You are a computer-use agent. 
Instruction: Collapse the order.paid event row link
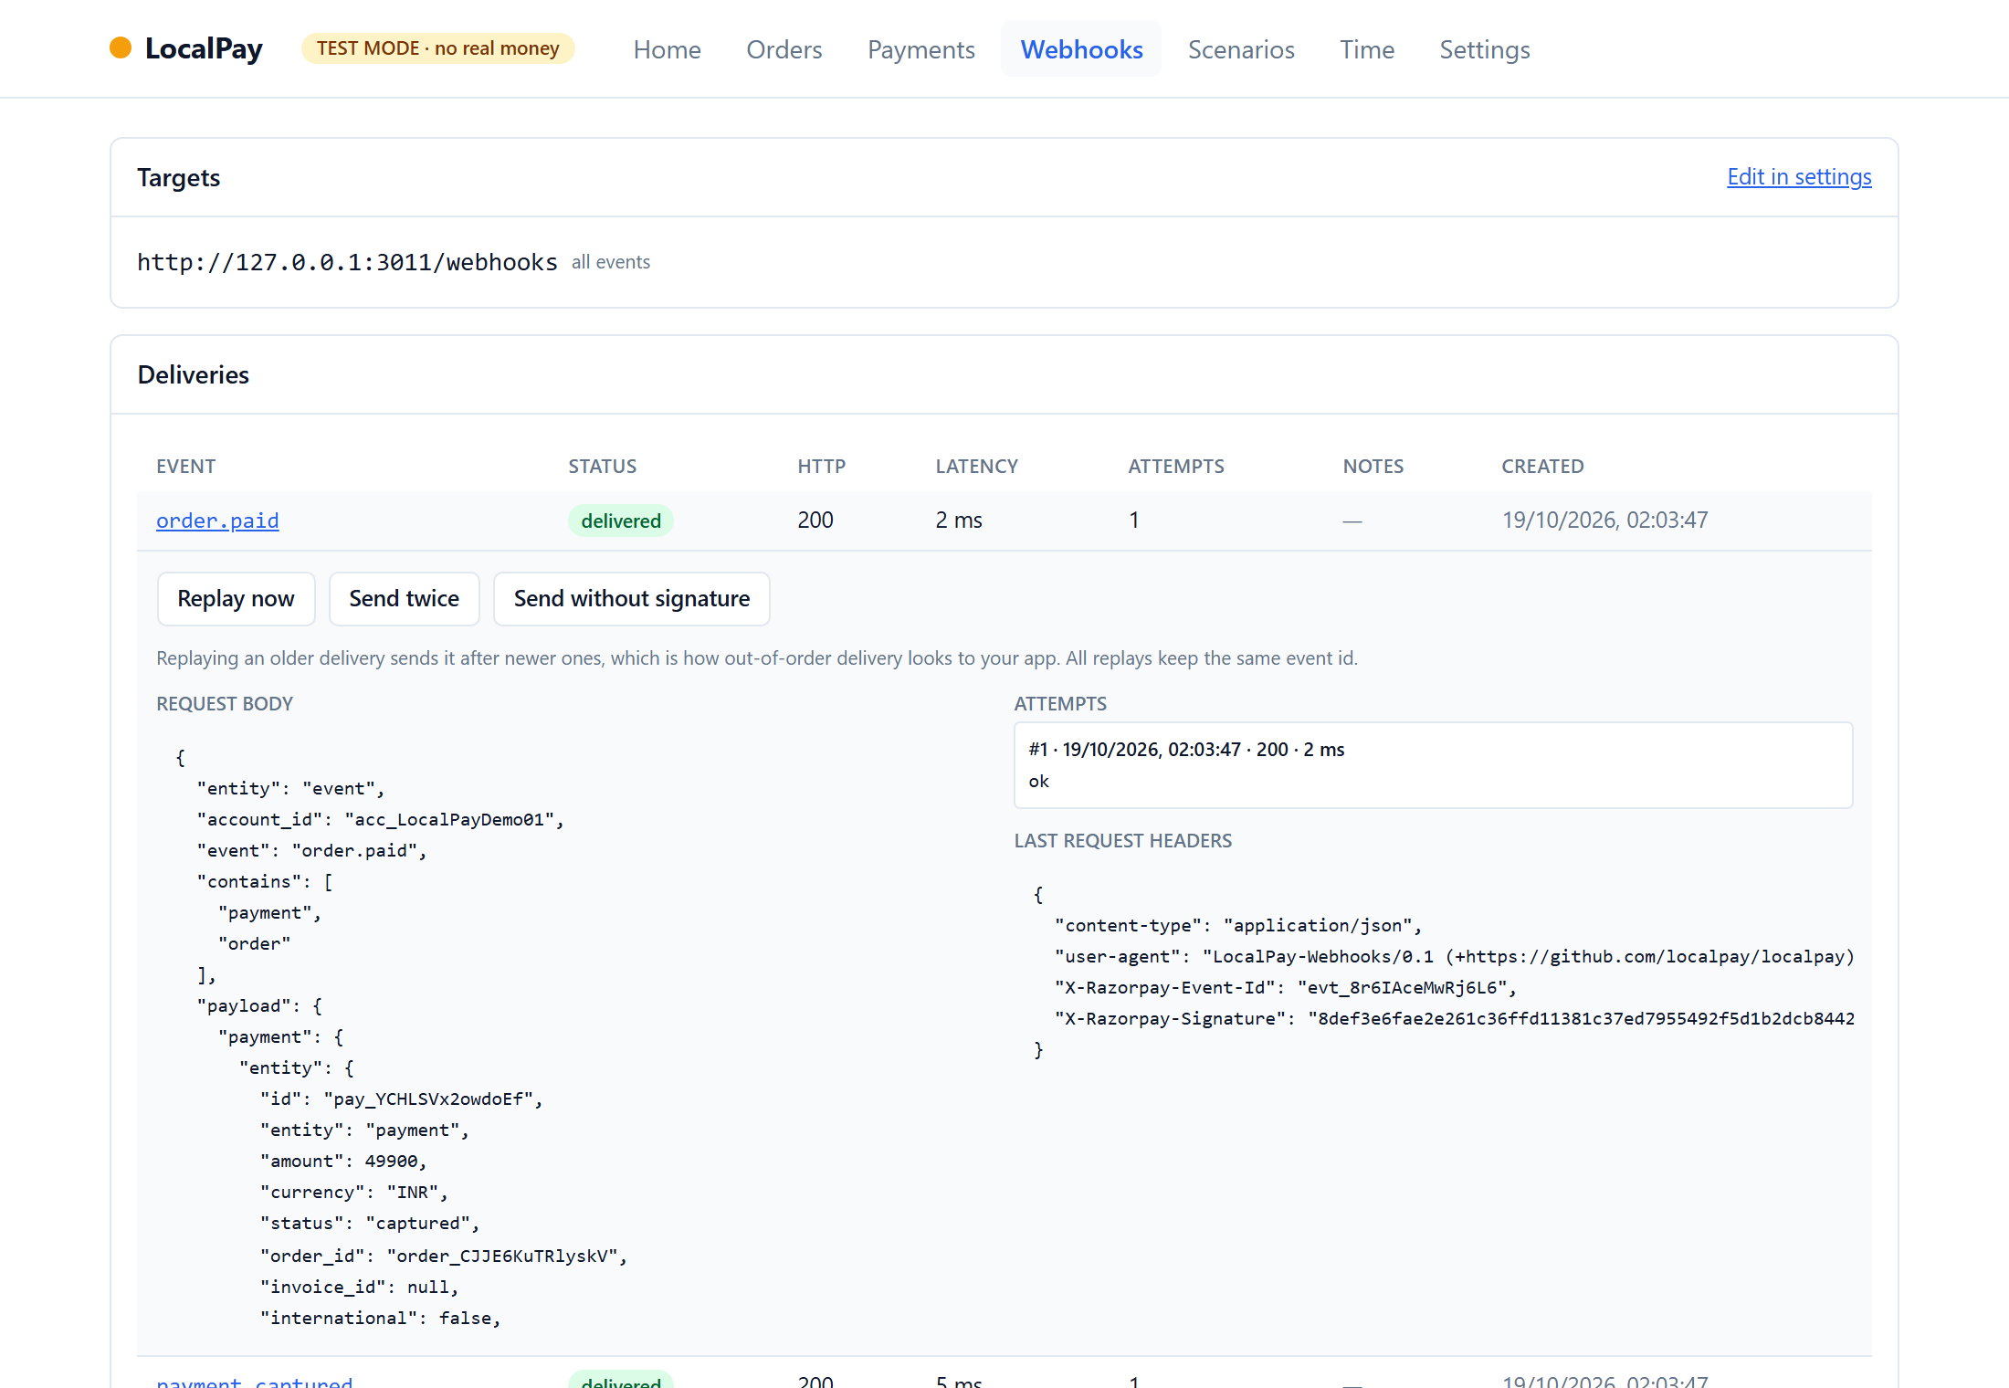[217, 520]
